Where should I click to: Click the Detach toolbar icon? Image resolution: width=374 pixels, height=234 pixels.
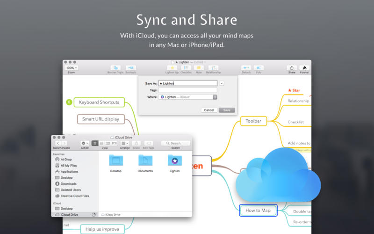click(246, 68)
